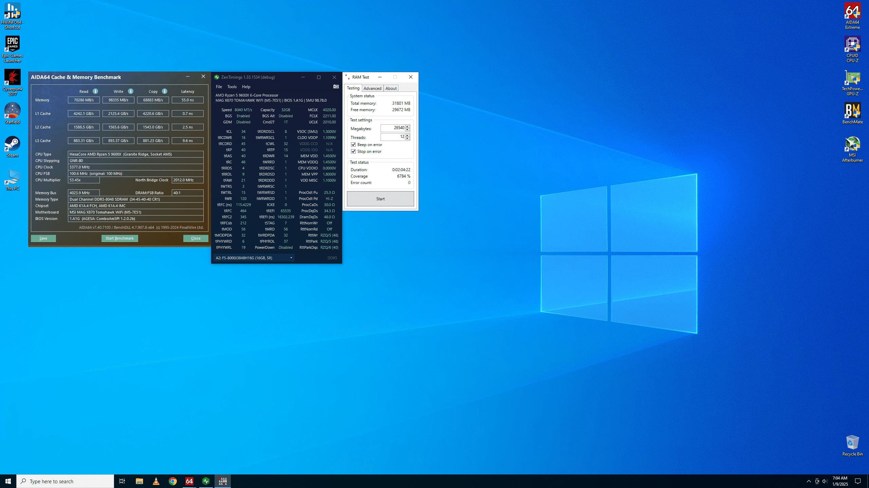This screenshot has width=869, height=488.
Task: Click the RAM Test taskbar icon
Action: point(223,481)
